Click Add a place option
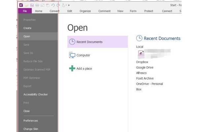 tap(98, 68)
